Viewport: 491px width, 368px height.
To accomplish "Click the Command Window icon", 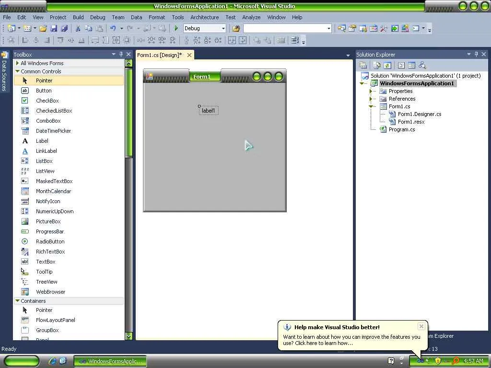I will [x=416, y=28].
